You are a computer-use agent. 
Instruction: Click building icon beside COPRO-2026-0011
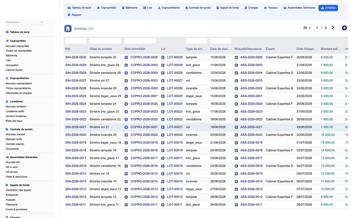[x=126, y=205]
